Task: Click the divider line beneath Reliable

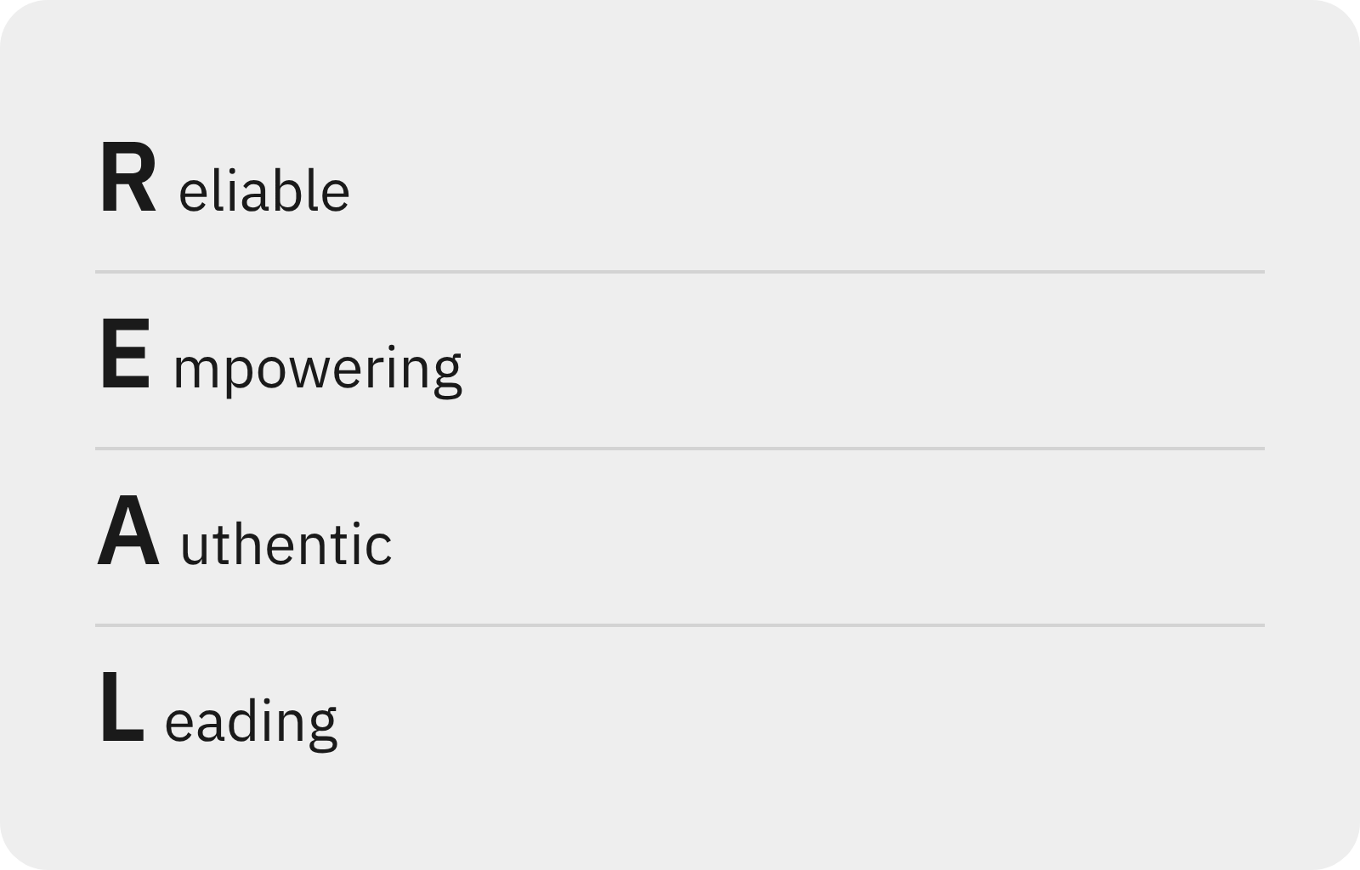Action: point(680,272)
